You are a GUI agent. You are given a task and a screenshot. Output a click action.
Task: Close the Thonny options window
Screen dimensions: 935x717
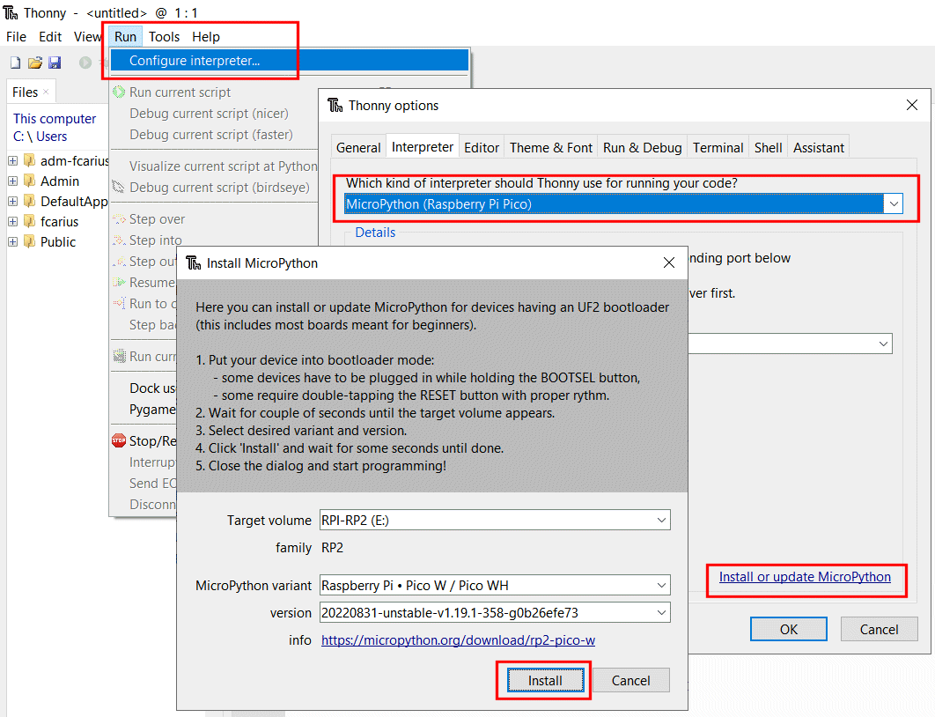tap(912, 105)
